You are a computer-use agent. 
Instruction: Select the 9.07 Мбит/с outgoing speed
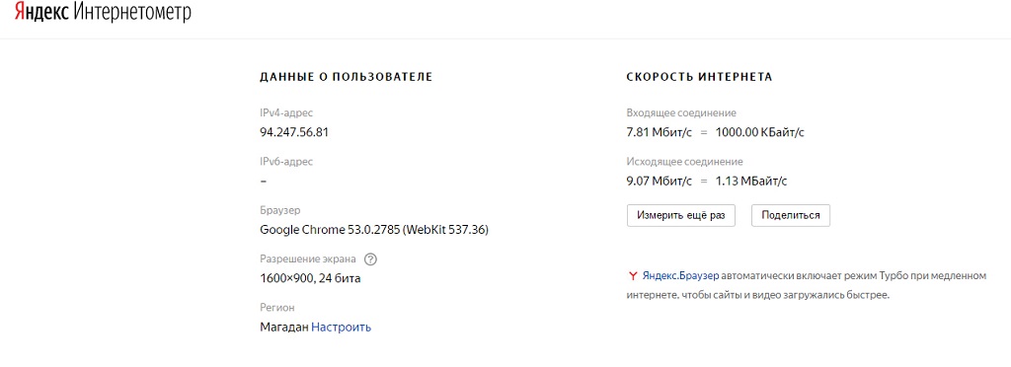coord(660,182)
